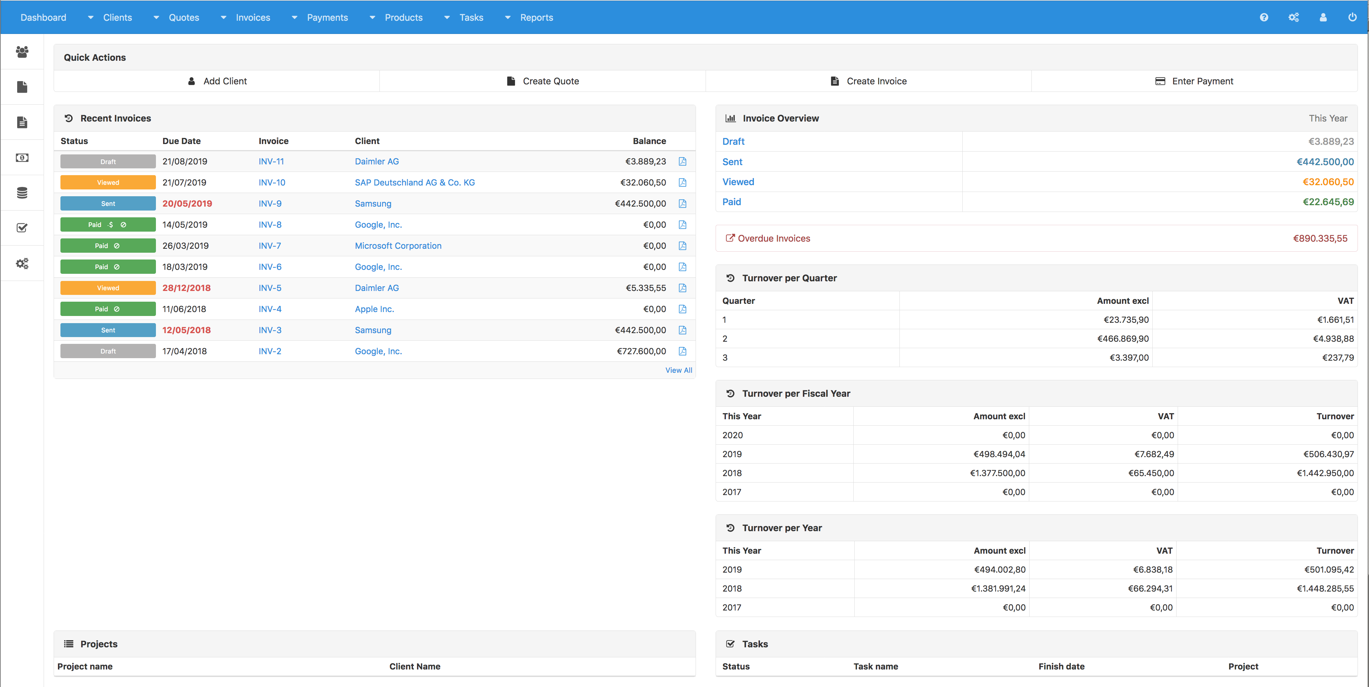Expand the Quotes dropdown arrow
The image size is (1369, 687).
pos(156,18)
